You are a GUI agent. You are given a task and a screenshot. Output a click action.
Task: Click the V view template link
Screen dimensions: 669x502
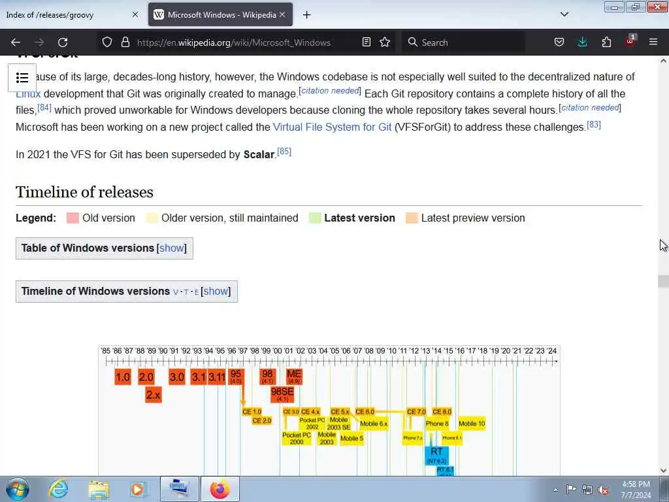click(x=175, y=292)
